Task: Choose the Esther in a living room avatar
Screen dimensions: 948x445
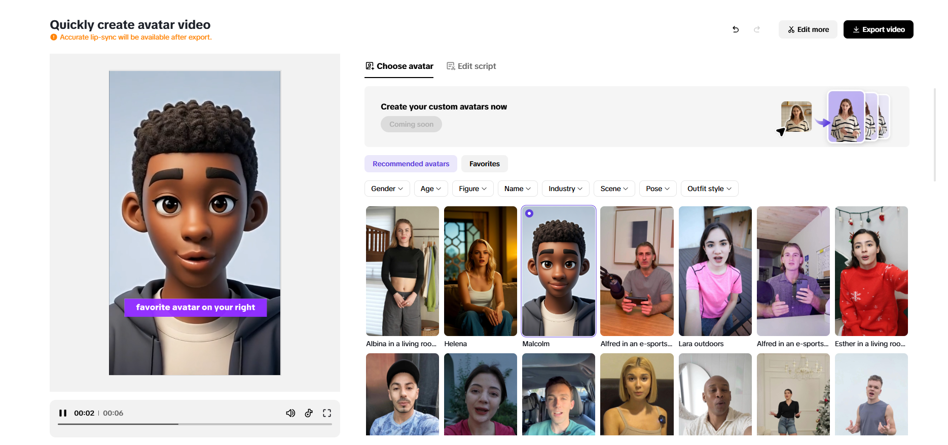Action: pos(871,271)
